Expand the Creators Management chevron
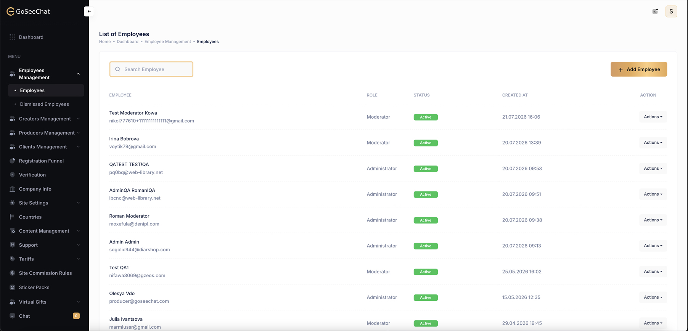The height and width of the screenshot is (331, 688). (78, 119)
